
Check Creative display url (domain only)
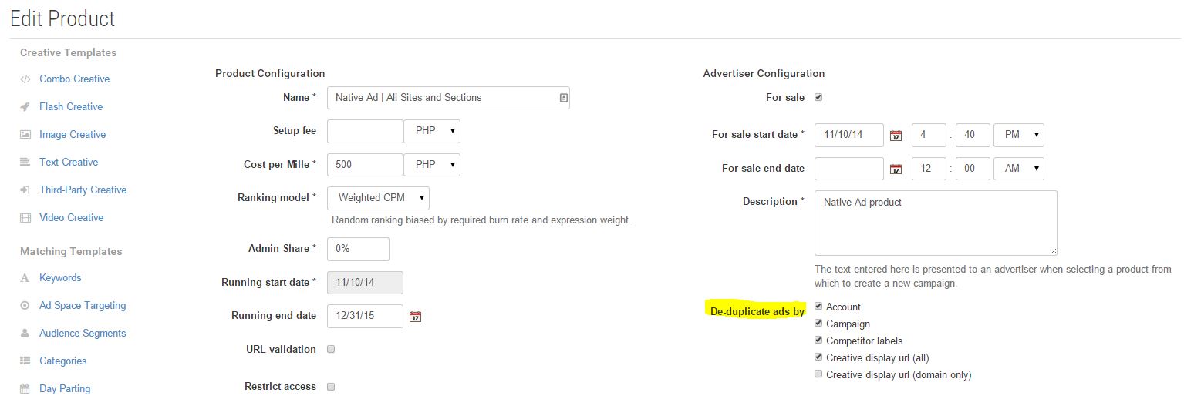[x=818, y=374]
